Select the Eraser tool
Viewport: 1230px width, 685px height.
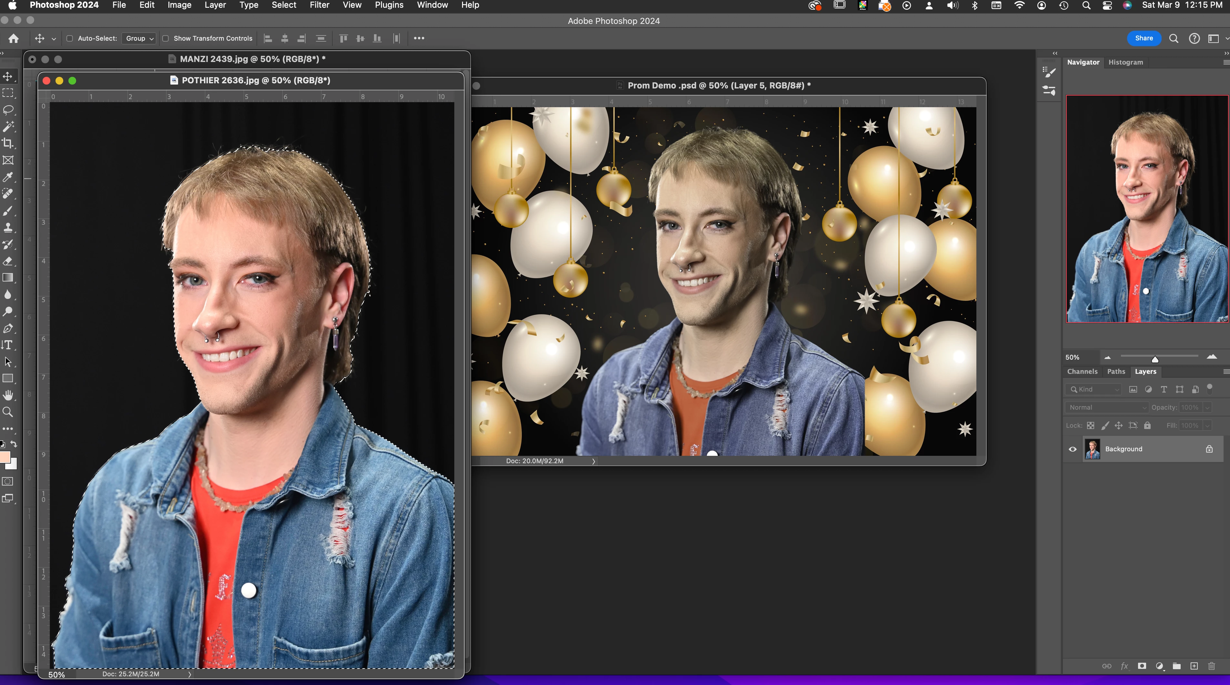click(8, 261)
